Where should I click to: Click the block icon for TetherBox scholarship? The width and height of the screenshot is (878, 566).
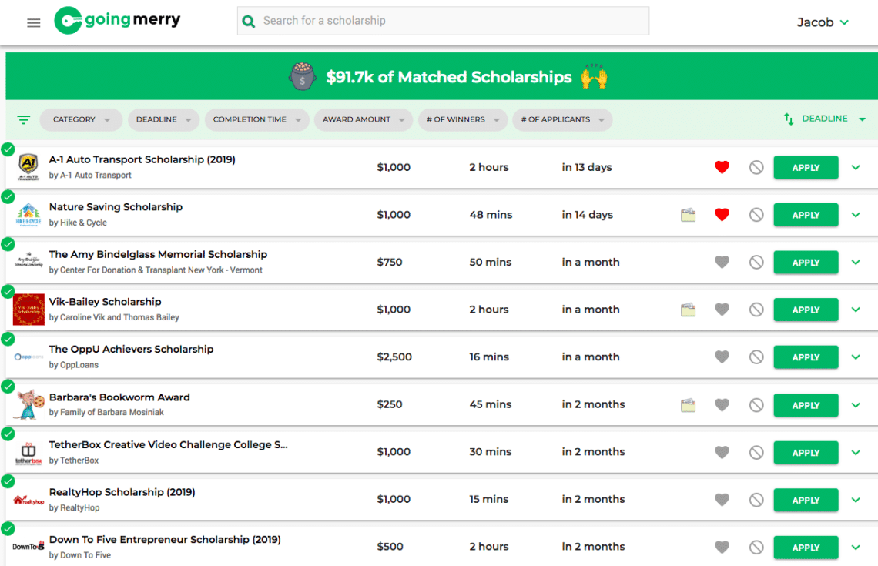[x=756, y=452]
